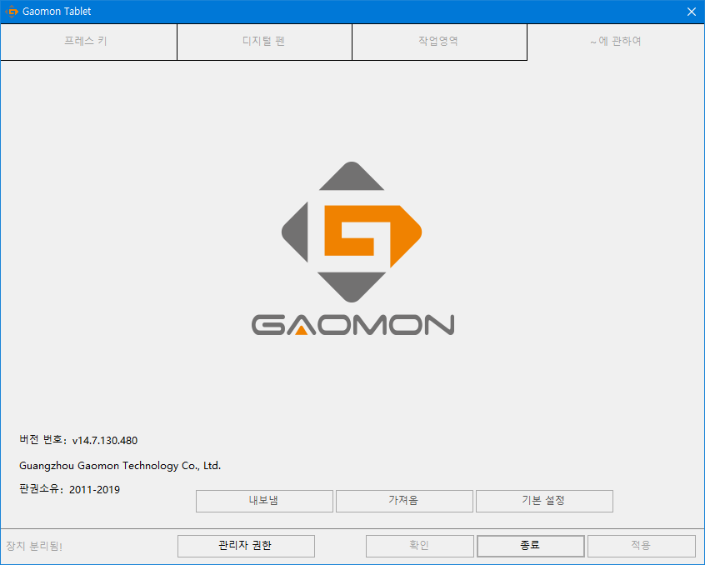Exit using the 종료 button

[531, 546]
